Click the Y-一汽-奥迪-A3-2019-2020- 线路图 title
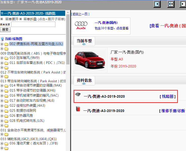The height and width of the screenshot is (151, 186). coord(33,13)
